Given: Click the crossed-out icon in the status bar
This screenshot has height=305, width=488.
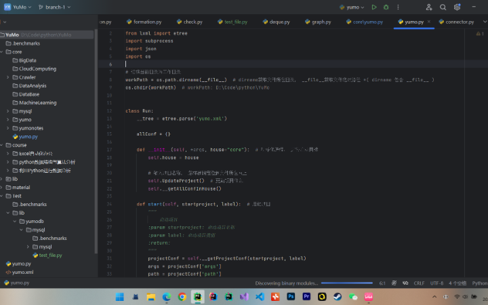Looking at the screenshot, I should coord(394,283).
